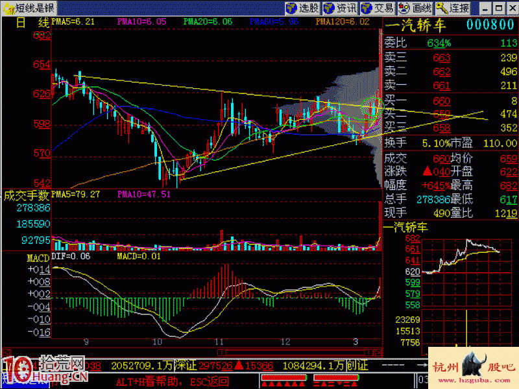This screenshot has height=389, width=519.
Task: Click the 185590 volume axis label
Action: click(33, 224)
